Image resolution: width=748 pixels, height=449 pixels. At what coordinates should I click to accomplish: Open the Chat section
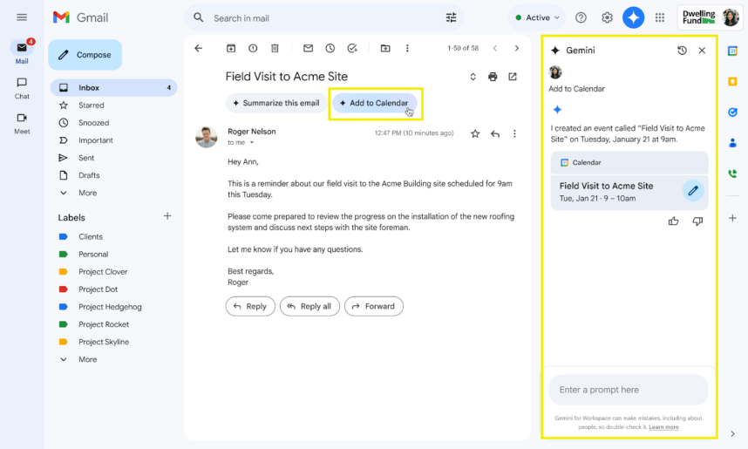tap(22, 88)
